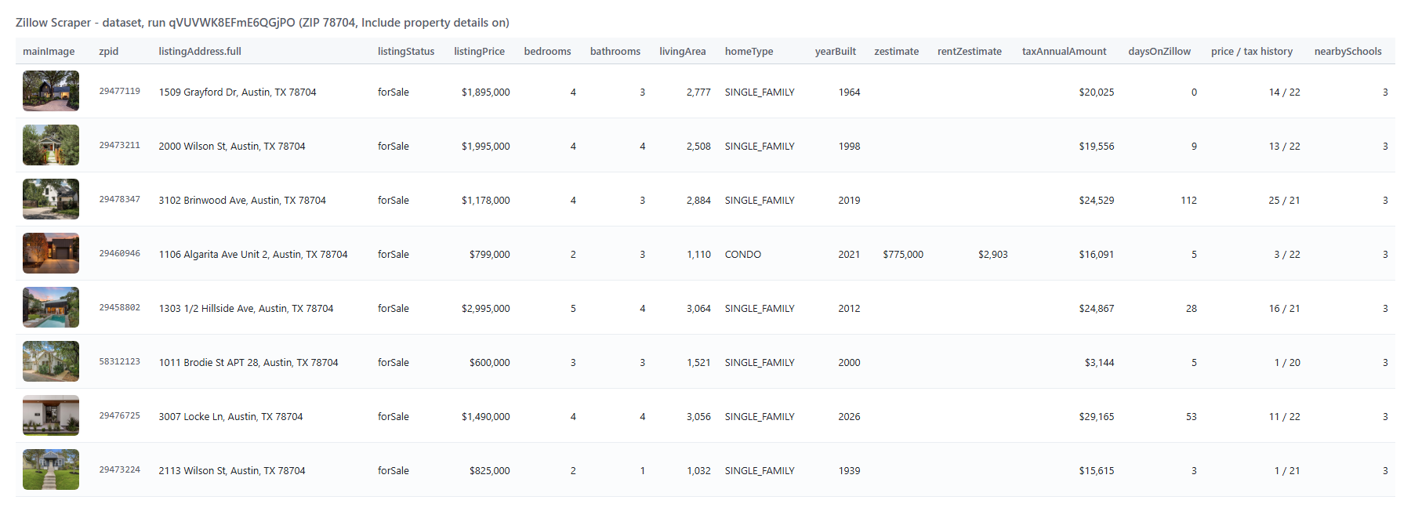Select listing price $1,895,000

pyautogui.click(x=485, y=92)
